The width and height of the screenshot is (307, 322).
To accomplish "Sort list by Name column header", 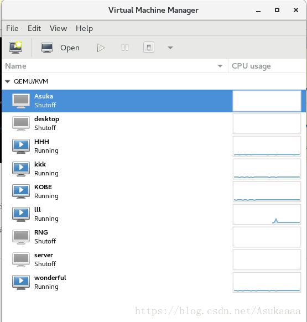I will tap(115, 66).
